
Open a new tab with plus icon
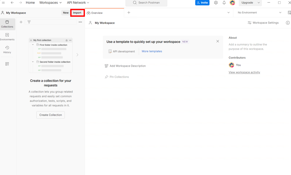[x=129, y=13]
